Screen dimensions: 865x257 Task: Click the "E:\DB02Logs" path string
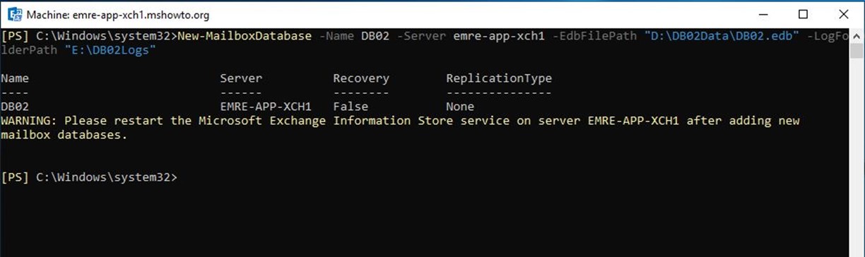[110, 50]
